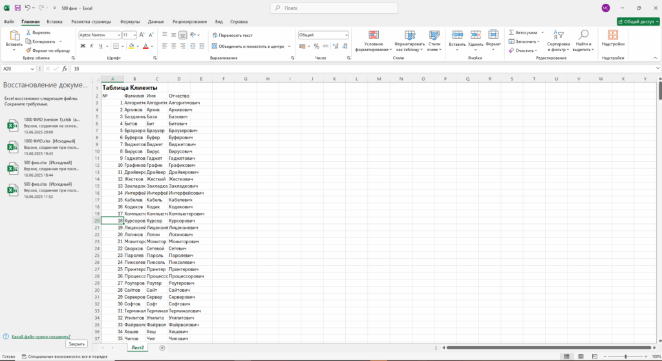The height and width of the screenshot is (361, 662).
Task: Switch to the Данные ribbon tab
Action: 156,21
